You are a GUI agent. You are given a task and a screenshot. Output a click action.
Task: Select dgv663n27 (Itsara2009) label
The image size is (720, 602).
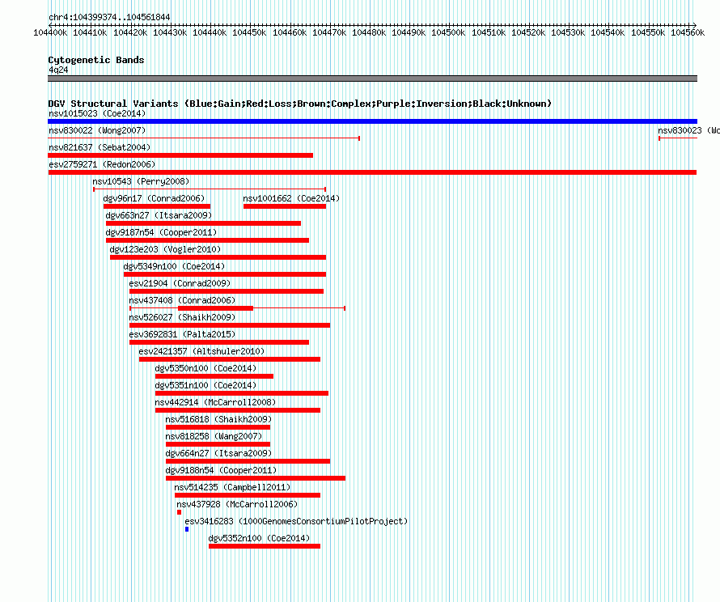(x=159, y=215)
